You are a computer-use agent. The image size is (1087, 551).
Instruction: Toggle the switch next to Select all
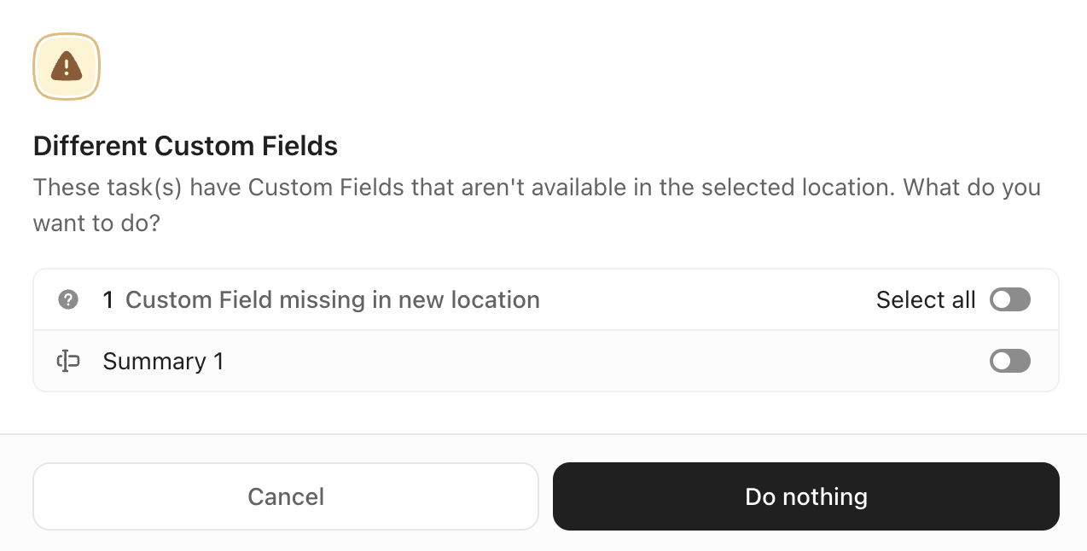tap(1009, 299)
